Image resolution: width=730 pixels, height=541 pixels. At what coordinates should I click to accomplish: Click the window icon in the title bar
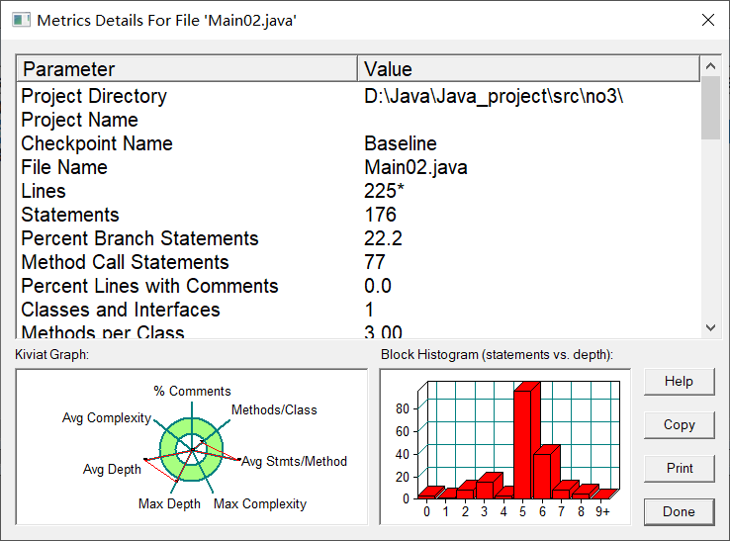coord(21,20)
